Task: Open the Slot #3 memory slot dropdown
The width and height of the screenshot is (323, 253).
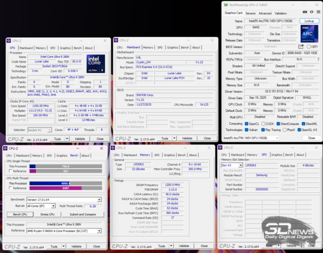Action: (x=232, y=165)
